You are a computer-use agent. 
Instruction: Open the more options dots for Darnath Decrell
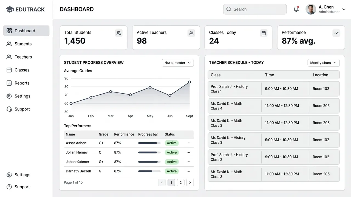[188, 171]
